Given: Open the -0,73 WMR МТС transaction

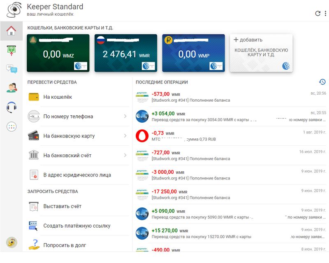Looking at the screenshot, I should click(x=230, y=136).
